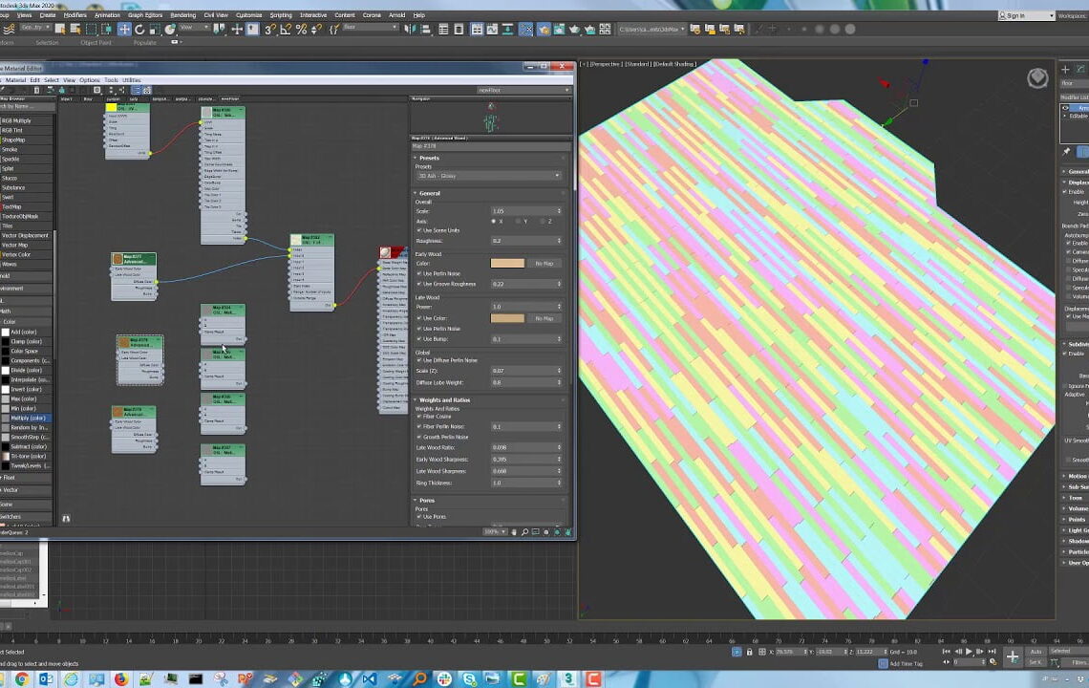Collapse the General section

(x=417, y=193)
